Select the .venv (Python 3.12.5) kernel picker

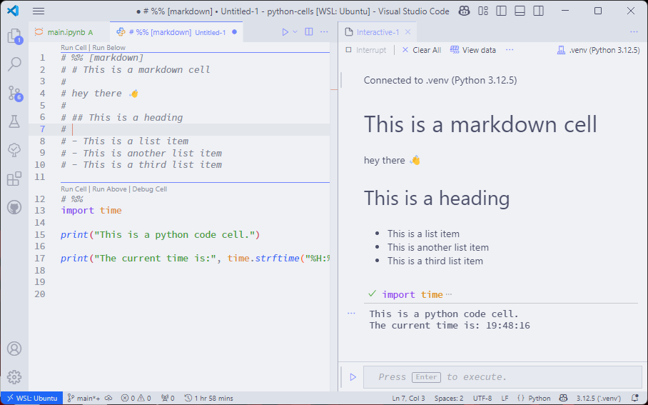pyautogui.click(x=599, y=50)
